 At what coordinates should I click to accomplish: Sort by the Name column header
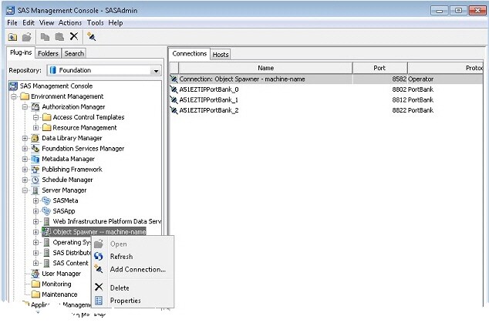pos(265,68)
